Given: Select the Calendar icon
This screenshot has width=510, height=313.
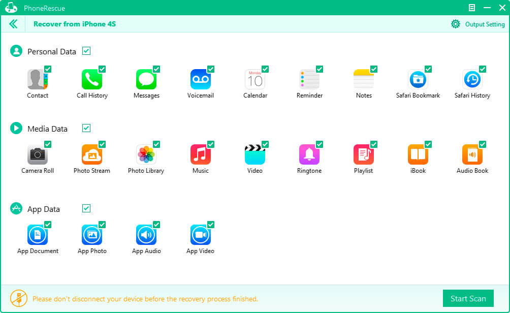Looking at the screenshot, I should point(254,79).
